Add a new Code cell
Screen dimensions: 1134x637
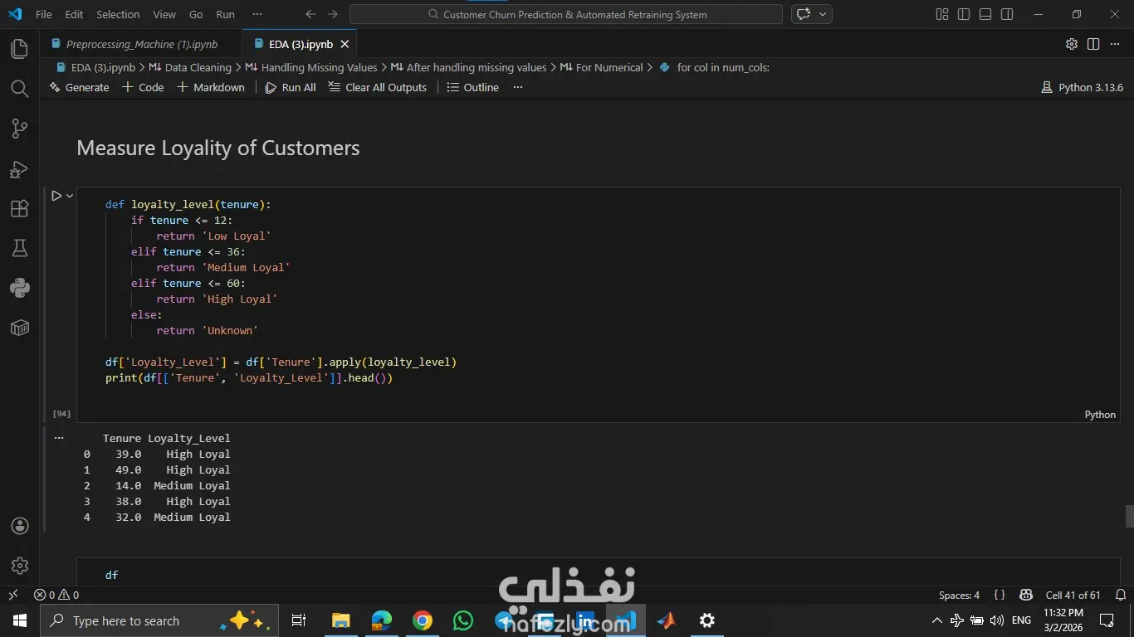[x=143, y=87]
